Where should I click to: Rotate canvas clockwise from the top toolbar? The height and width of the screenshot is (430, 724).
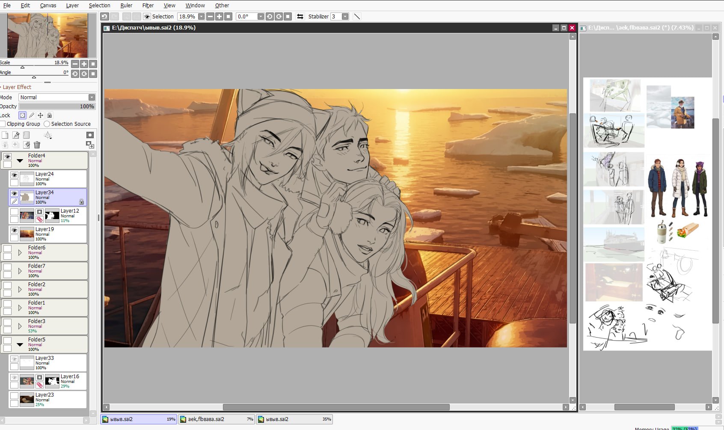[279, 17]
